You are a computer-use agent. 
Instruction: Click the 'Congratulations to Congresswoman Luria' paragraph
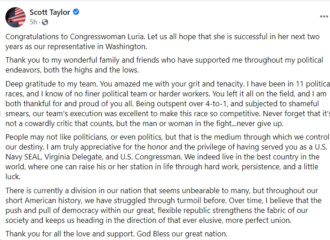(x=162, y=41)
